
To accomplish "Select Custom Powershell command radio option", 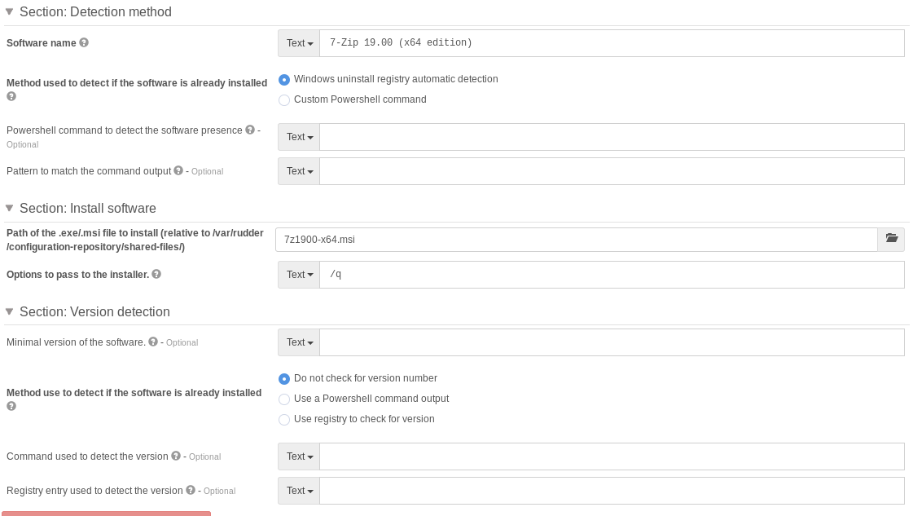I will coord(284,100).
